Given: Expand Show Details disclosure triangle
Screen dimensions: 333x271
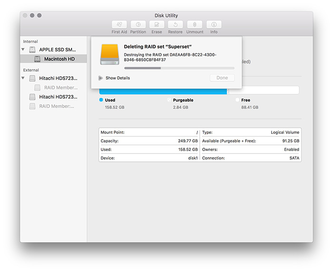Looking at the screenshot, I should point(100,78).
